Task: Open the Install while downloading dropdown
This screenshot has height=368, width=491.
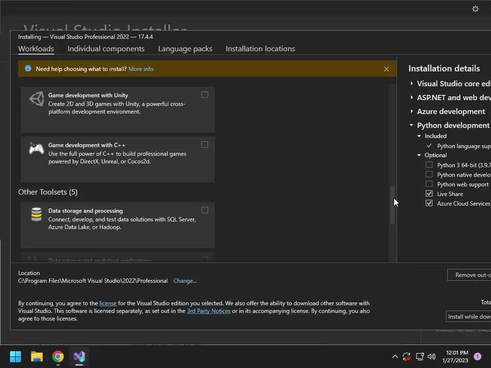Action: [468, 317]
